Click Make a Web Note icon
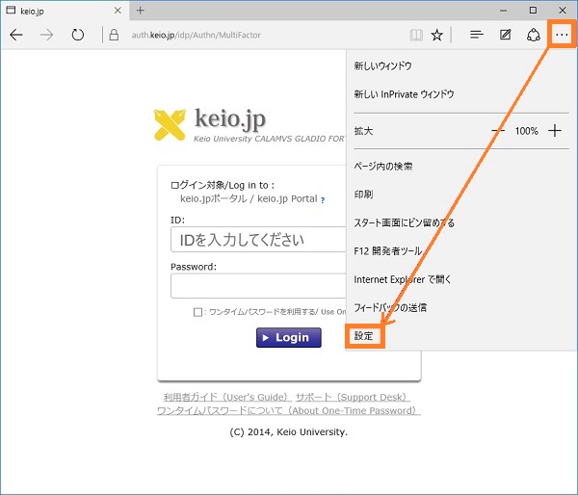Image resolution: width=578 pixels, height=495 pixels. point(505,35)
